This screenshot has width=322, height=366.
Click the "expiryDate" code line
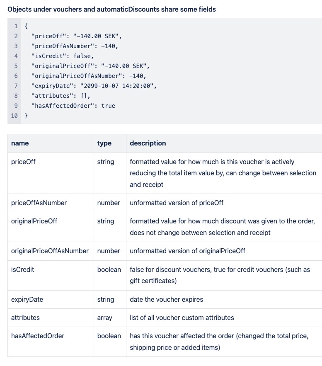tap(94, 86)
